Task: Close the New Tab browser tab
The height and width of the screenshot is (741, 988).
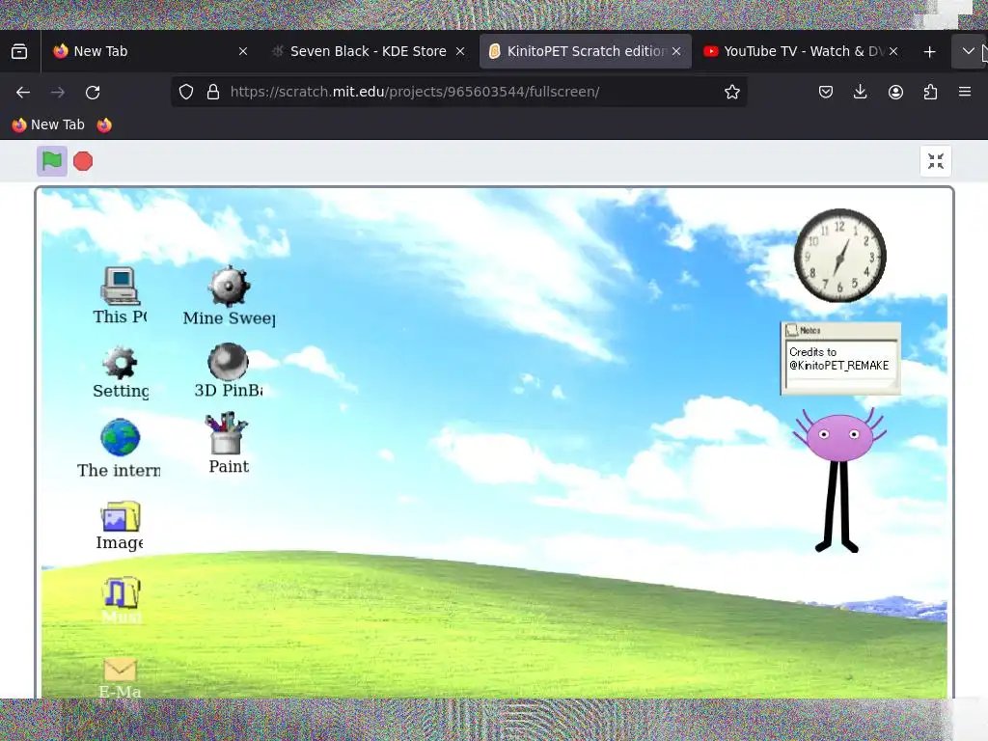Action: point(243,51)
